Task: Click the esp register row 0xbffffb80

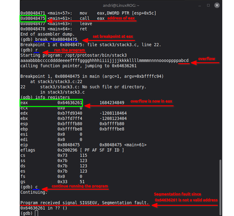Action: tap(72, 124)
